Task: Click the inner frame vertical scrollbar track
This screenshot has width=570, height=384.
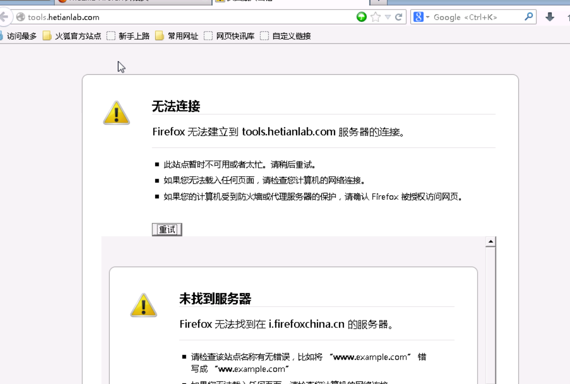Action: (x=490, y=315)
